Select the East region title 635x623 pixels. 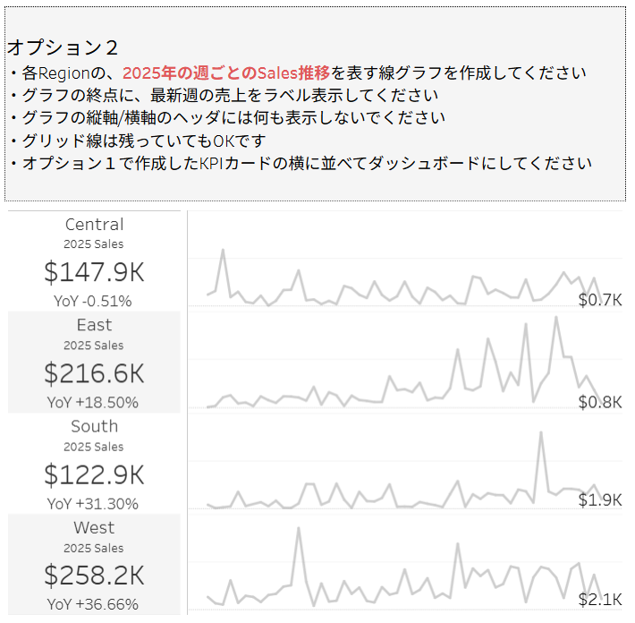tap(94, 325)
